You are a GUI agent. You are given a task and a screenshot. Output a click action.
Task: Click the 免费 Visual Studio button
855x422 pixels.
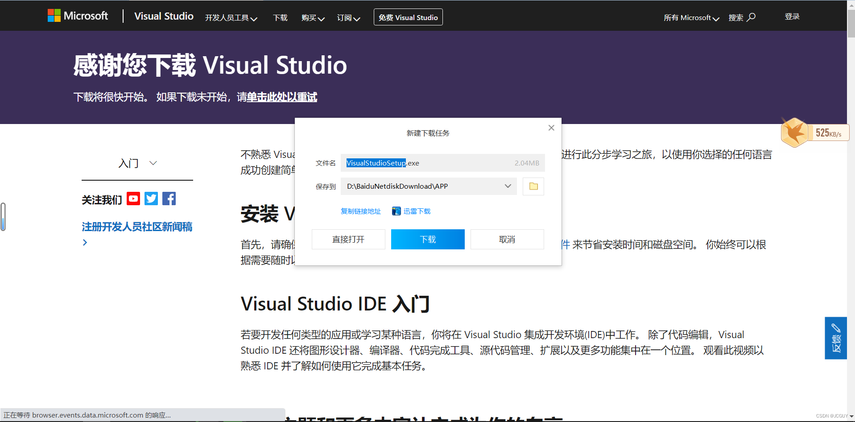(408, 17)
